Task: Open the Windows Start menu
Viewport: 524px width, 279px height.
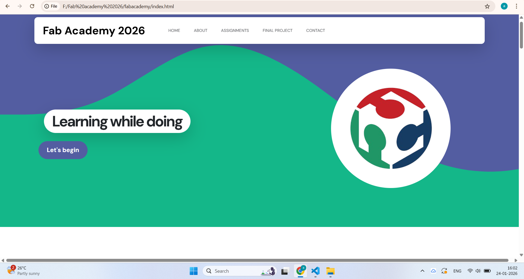Action: [x=193, y=271]
